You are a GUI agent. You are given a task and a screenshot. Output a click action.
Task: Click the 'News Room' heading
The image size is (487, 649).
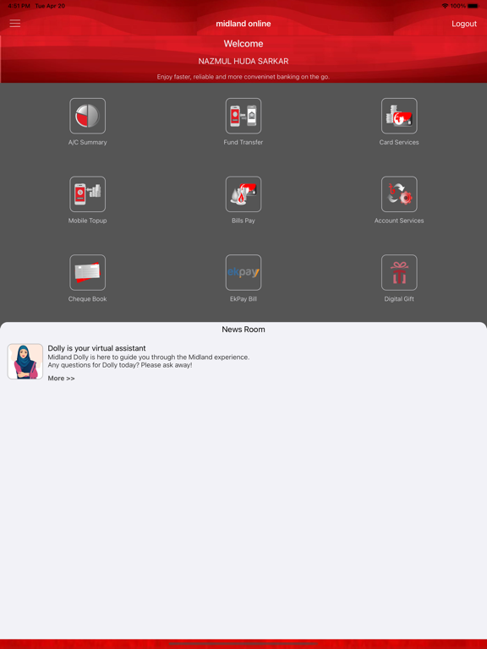click(243, 330)
